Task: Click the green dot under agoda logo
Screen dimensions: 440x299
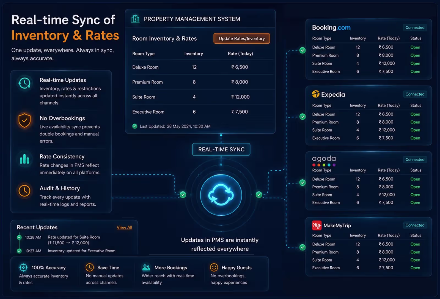Action: pyautogui.click(x=324, y=165)
